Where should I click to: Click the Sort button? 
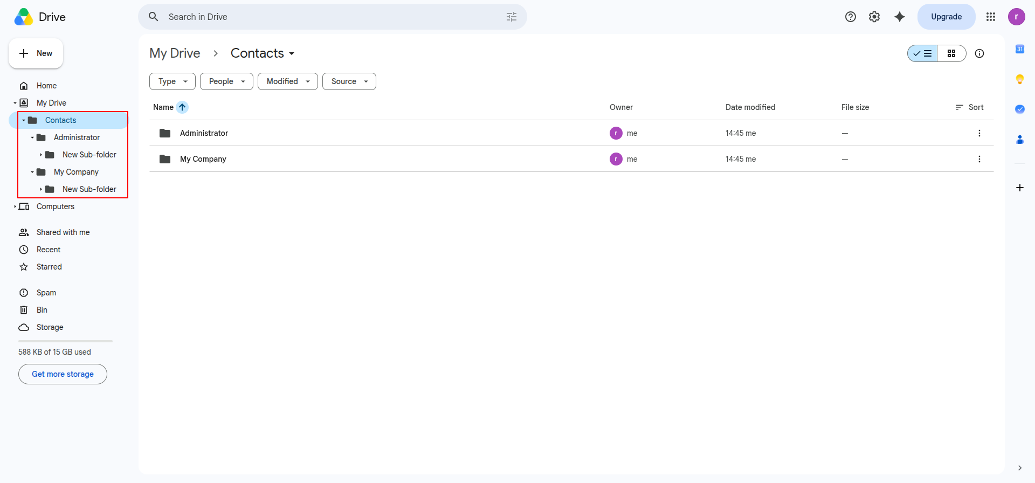969,107
